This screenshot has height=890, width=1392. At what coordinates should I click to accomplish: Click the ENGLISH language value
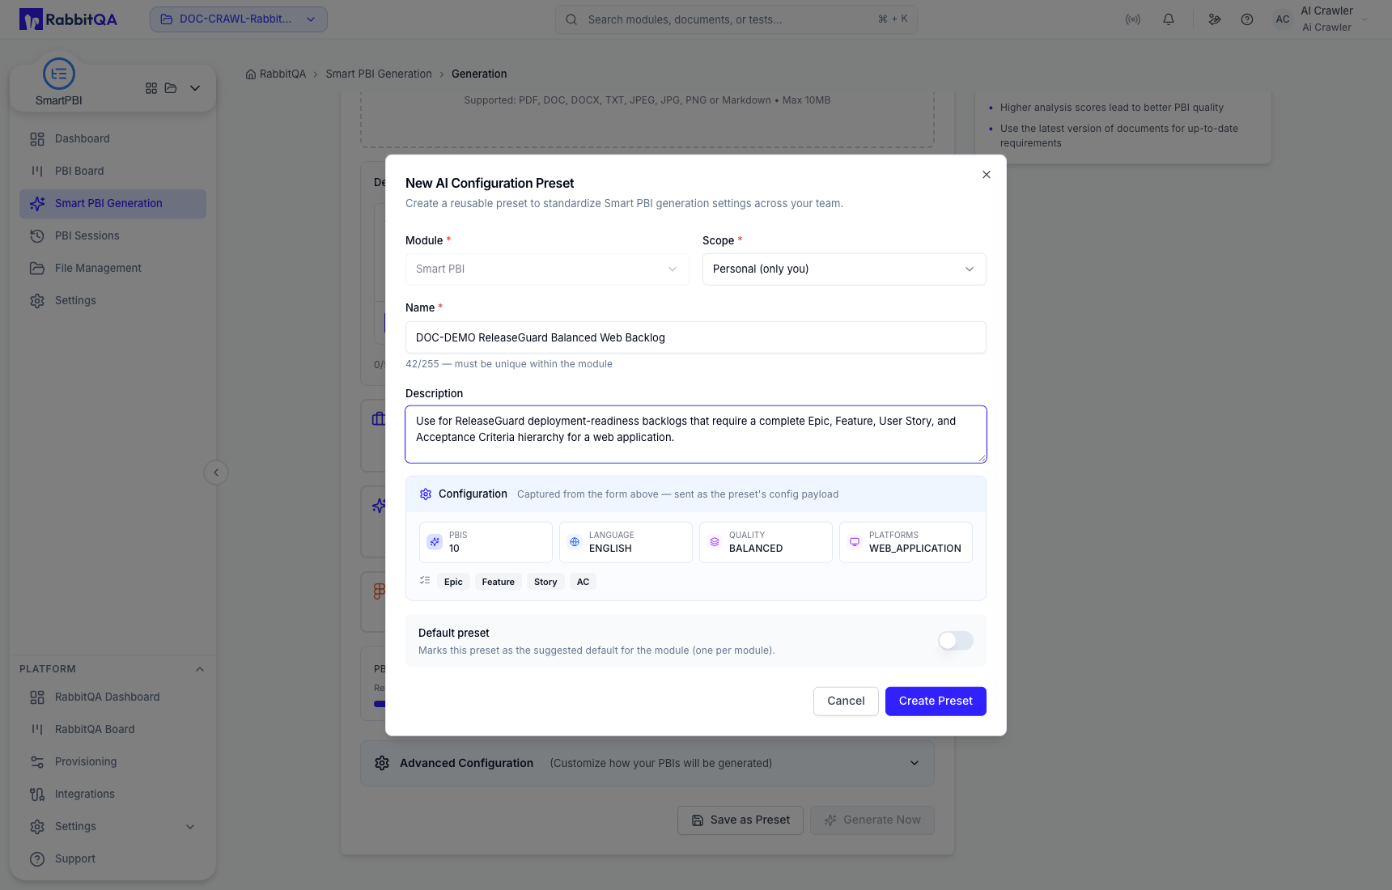coord(610,549)
